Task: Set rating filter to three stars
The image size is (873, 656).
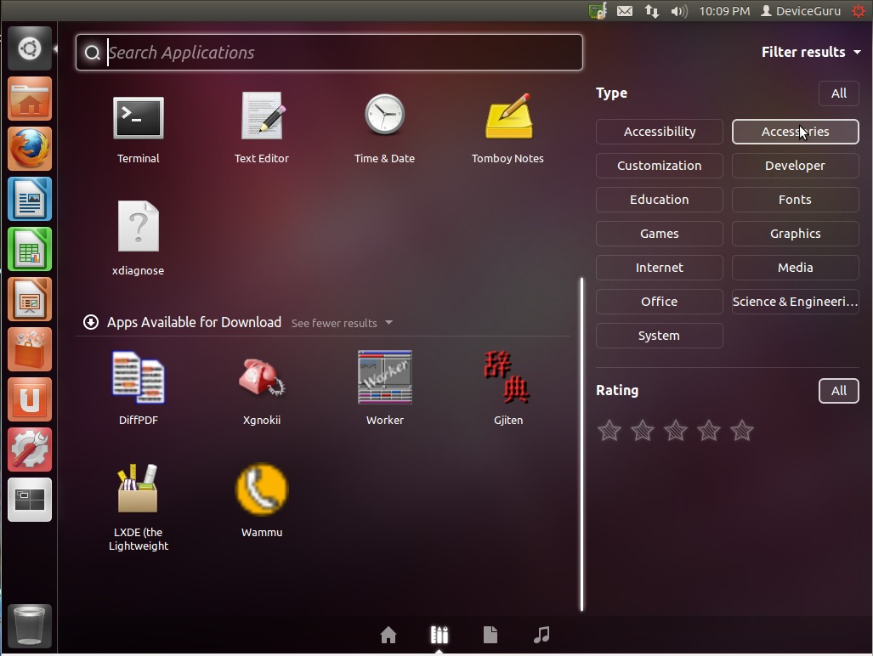Action: (675, 430)
